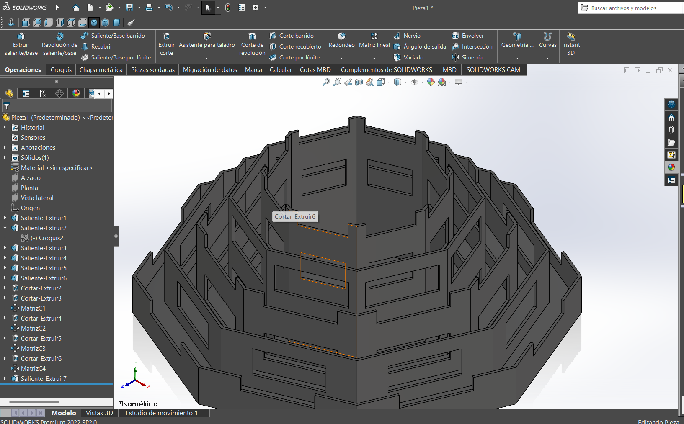Collapse the Saliente-Extruir2 tree node
This screenshot has width=684, height=424.
(5, 228)
